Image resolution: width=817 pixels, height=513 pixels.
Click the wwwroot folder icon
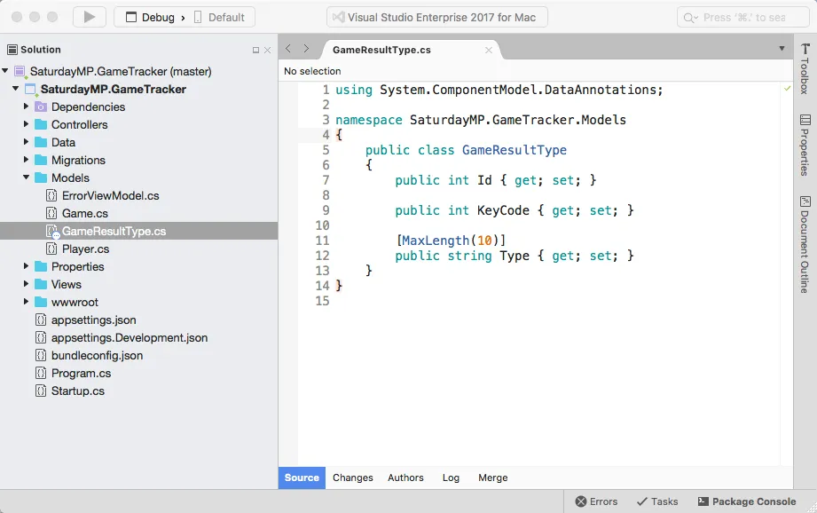41,302
